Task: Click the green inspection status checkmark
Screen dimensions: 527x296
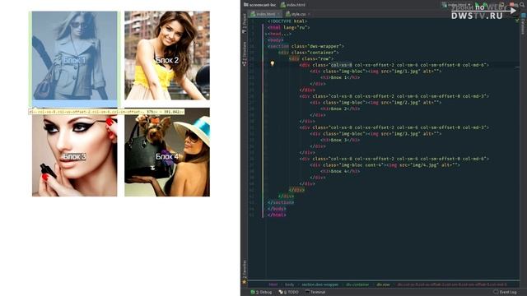Action: coord(517,21)
